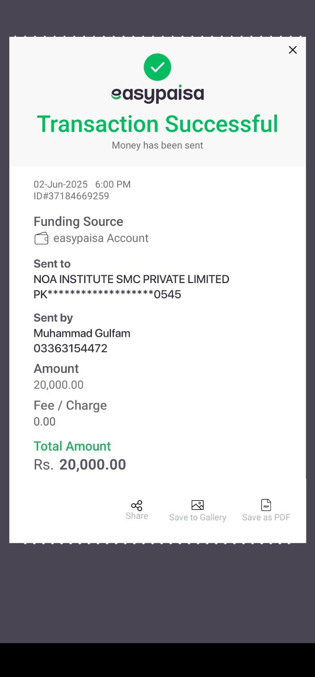The width and height of the screenshot is (315, 677).
Task: Tap the sender phone number 03363154472
Action: 70,348
